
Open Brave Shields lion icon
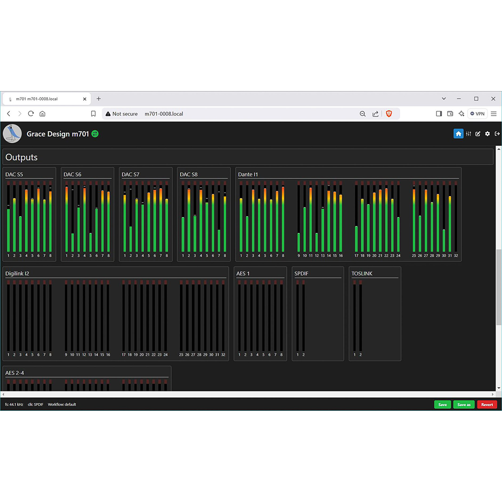point(389,114)
